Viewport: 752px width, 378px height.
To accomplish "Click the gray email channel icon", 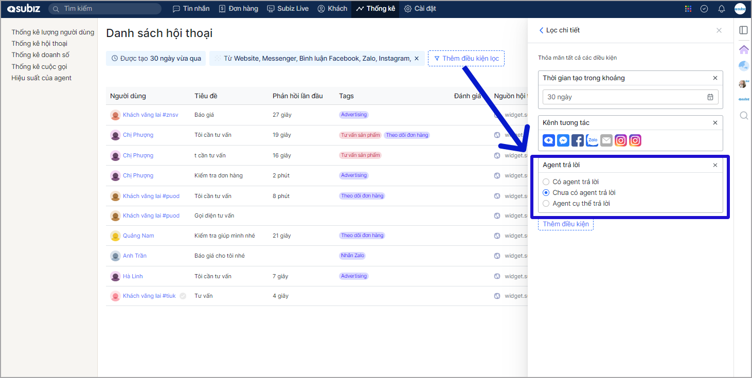I will point(606,140).
